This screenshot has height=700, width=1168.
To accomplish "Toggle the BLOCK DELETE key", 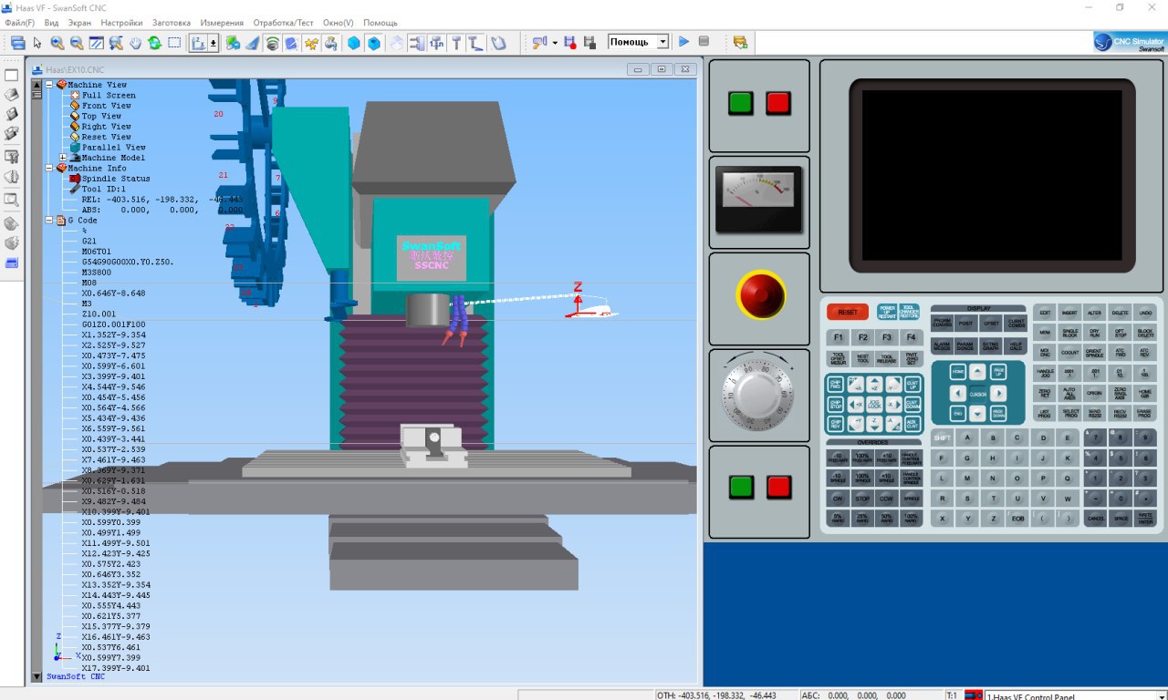I will tap(1145, 333).
